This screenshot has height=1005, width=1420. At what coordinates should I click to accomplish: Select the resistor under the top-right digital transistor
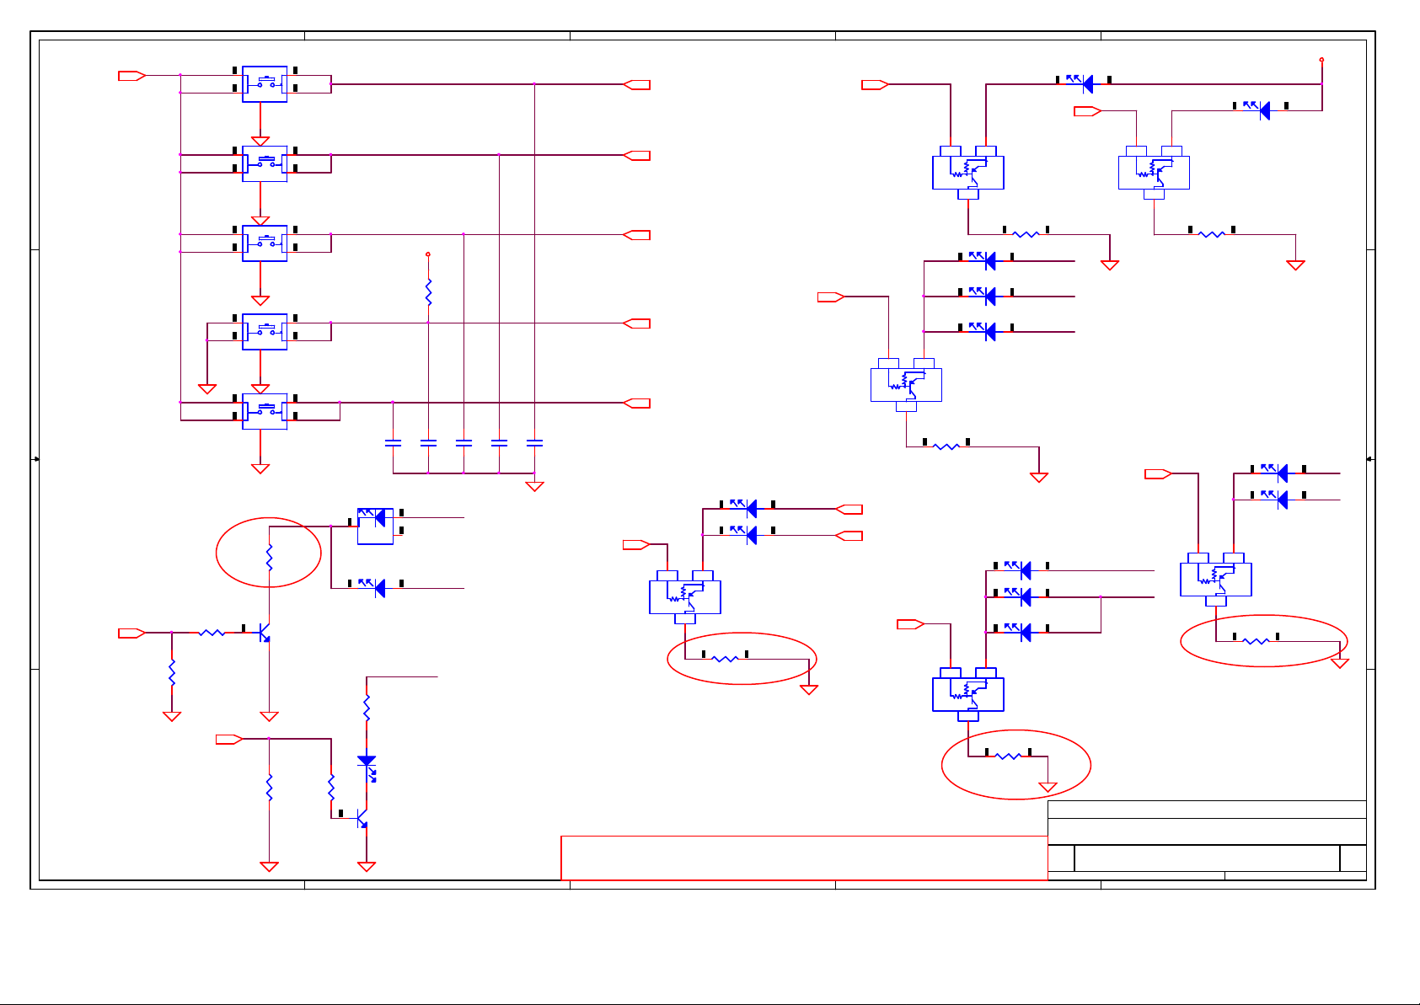[x=1211, y=234]
